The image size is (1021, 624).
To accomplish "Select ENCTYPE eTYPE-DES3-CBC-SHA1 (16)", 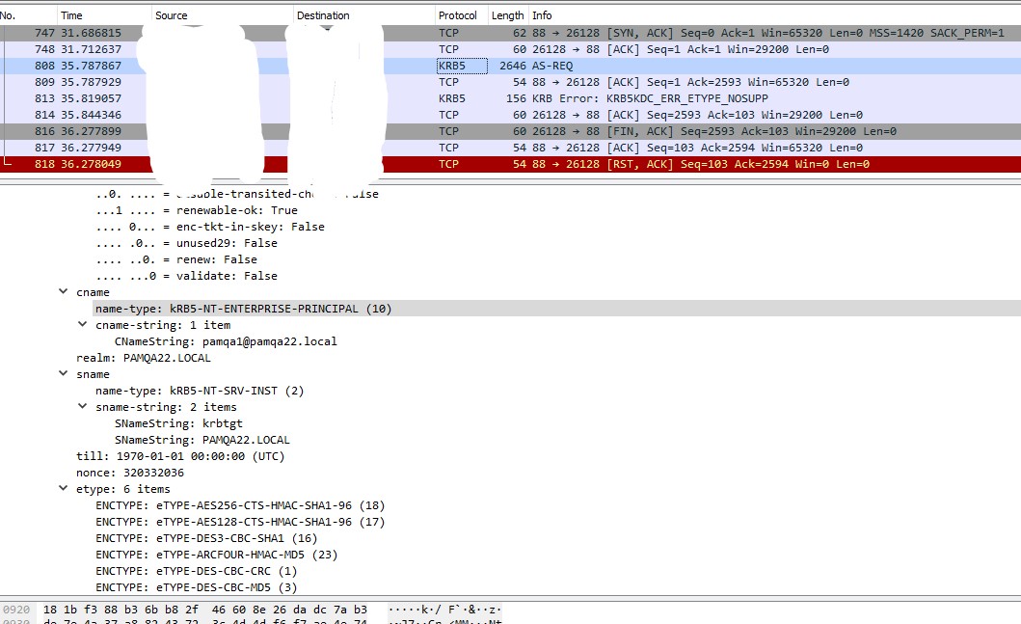I will [206, 538].
